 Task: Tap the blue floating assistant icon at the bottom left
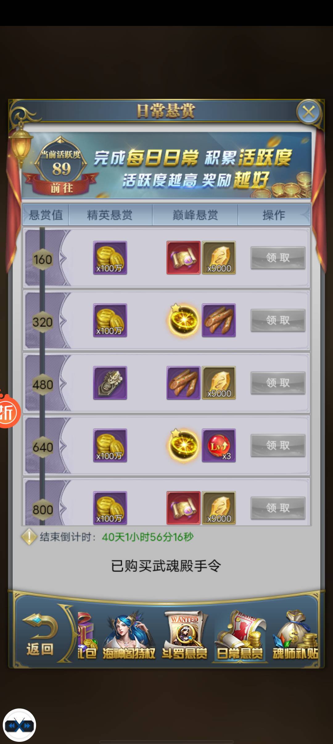19,725
